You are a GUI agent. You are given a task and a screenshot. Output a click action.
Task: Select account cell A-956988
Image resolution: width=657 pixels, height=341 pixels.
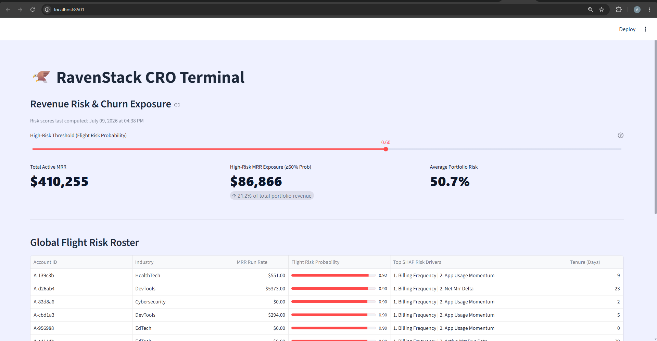point(81,328)
